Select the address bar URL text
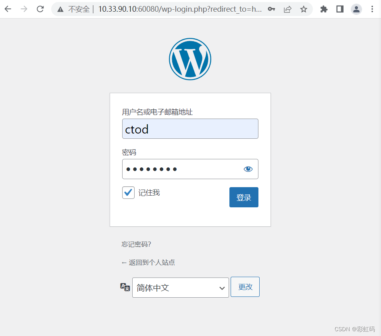381x336 pixels. [180, 9]
